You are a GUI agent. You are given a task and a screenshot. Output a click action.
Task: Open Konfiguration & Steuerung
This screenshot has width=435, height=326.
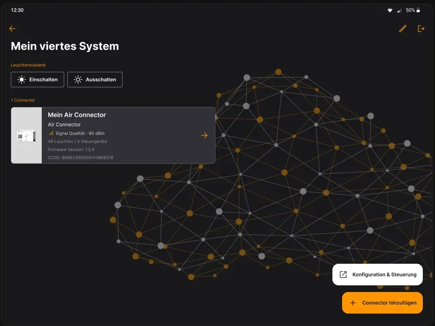click(x=378, y=275)
